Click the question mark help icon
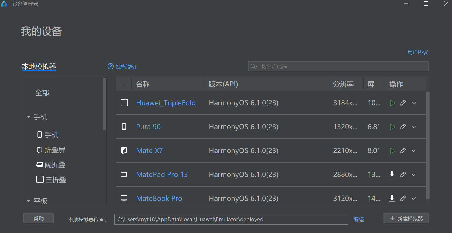The image size is (452, 233). [111, 66]
